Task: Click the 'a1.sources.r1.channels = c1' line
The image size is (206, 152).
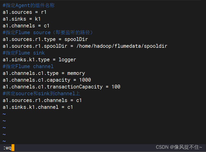Action: coord(42,100)
